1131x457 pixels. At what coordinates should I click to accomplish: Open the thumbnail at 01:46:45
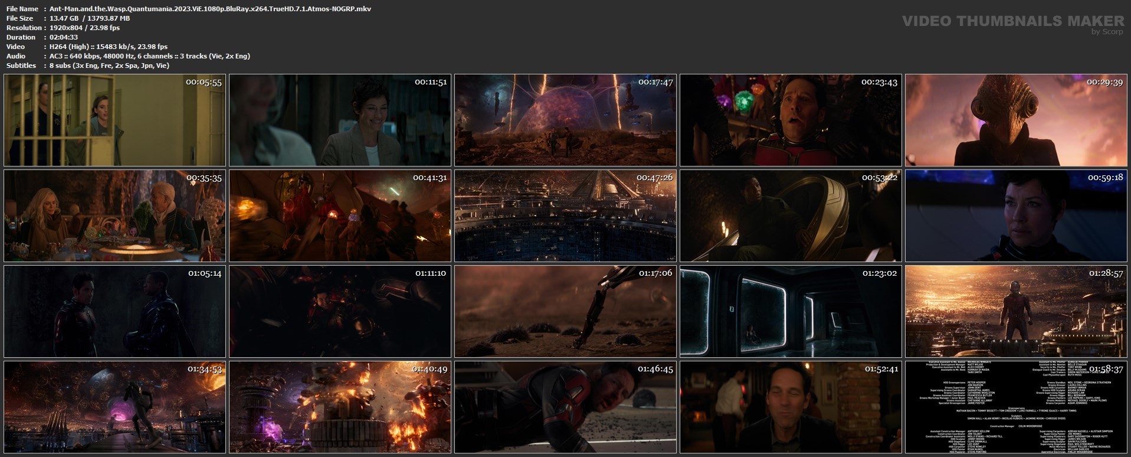[x=565, y=407]
